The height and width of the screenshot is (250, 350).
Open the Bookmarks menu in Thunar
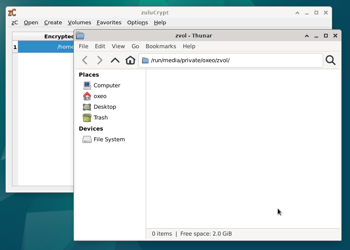pos(161,46)
